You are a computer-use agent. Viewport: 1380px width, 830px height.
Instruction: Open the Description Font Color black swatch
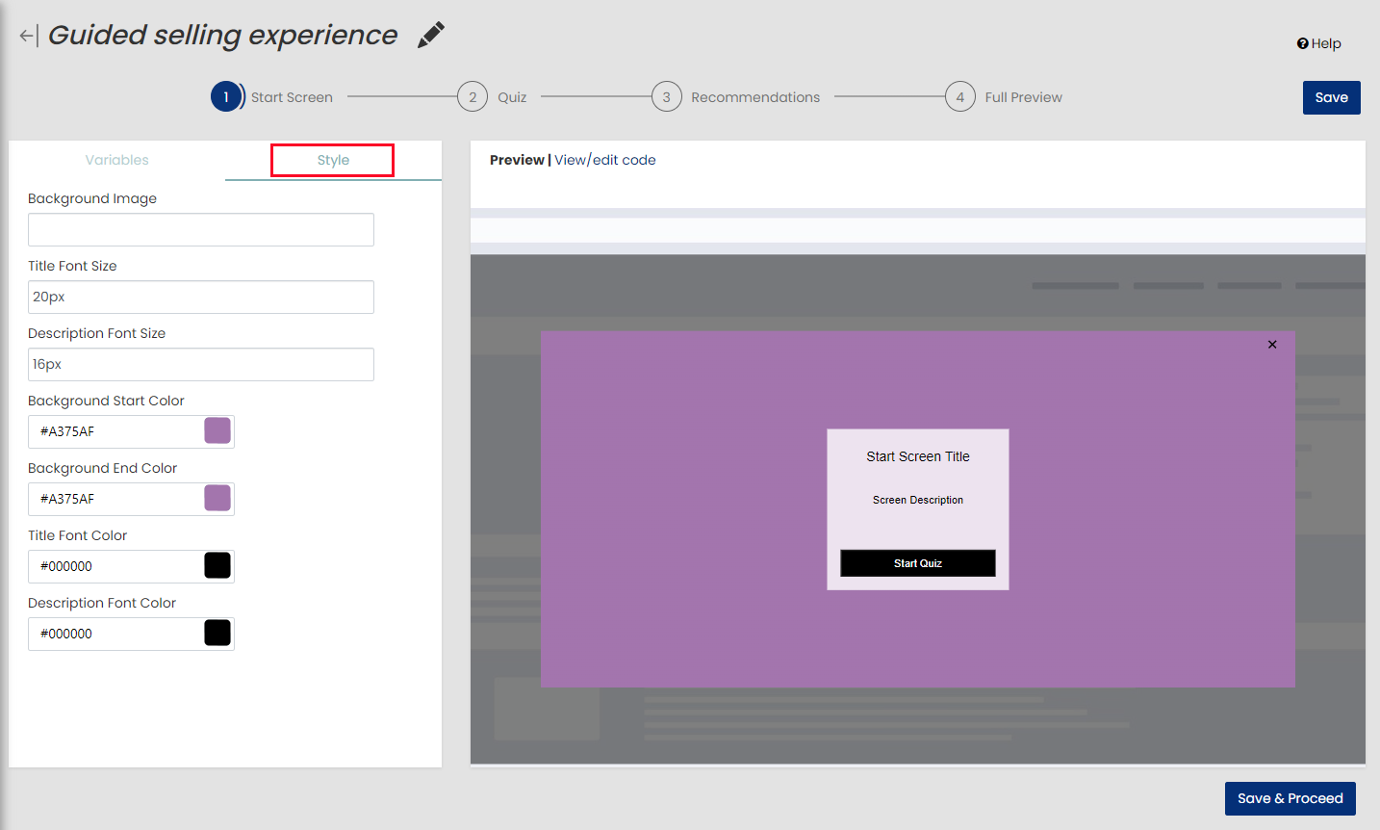217,633
